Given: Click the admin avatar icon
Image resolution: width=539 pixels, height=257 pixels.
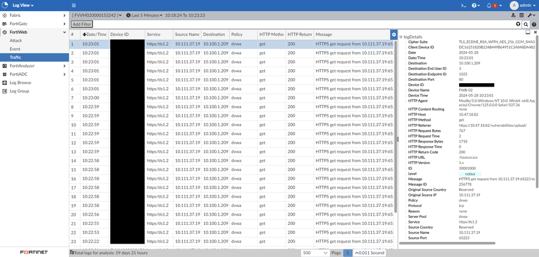Looking at the screenshot, I should [x=514, y=5].
